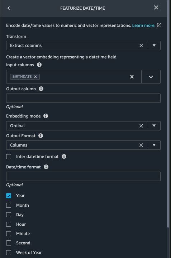Check the Month checkbox
The width and height of the screenshot is (171, 258).
tap(9, 205)
